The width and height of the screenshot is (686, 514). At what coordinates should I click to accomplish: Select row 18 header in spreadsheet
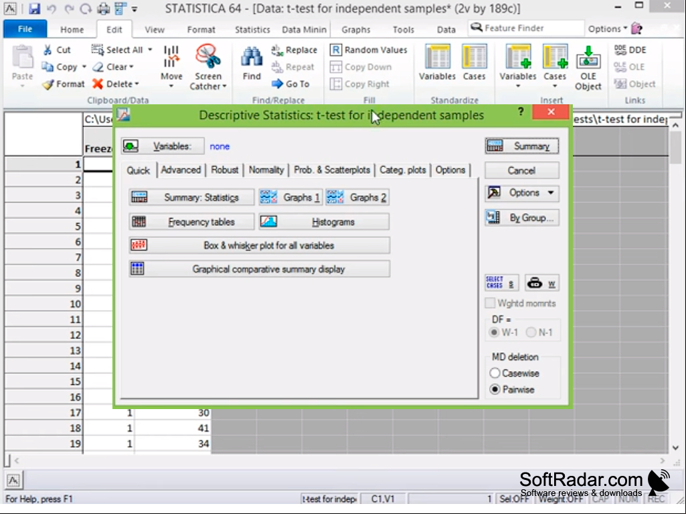point(44,428)
